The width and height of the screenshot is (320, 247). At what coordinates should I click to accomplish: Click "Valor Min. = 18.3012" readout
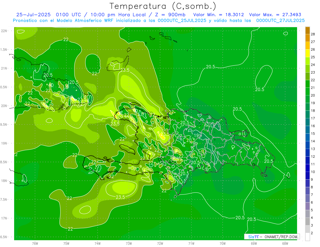tap(219, 15)
